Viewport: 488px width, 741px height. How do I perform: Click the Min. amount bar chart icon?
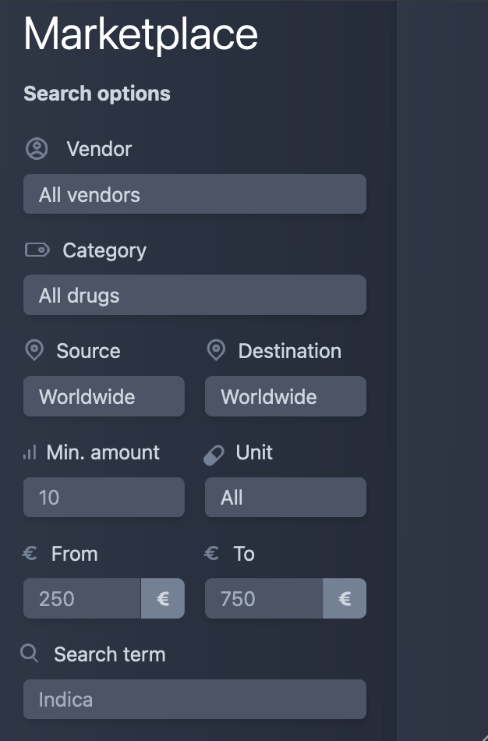tap(30, 452)
